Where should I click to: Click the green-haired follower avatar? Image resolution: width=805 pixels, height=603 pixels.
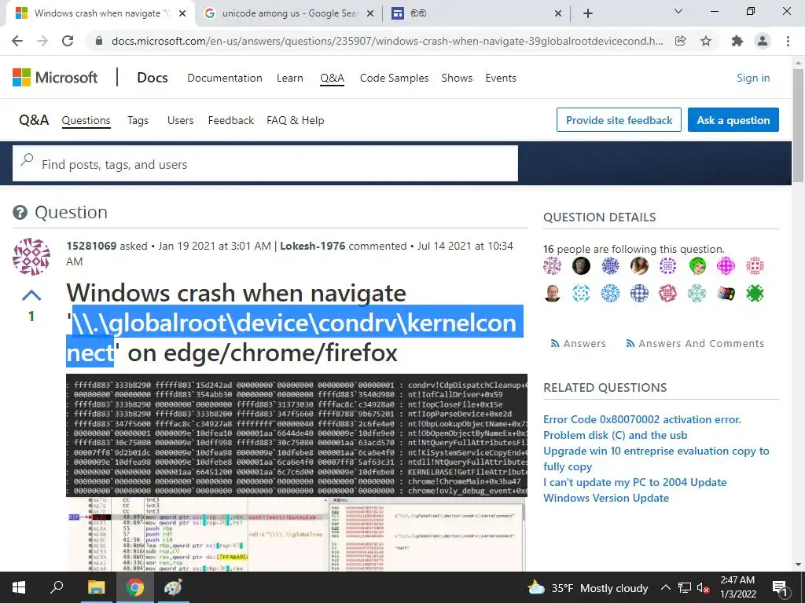click(x=697, y=265)
